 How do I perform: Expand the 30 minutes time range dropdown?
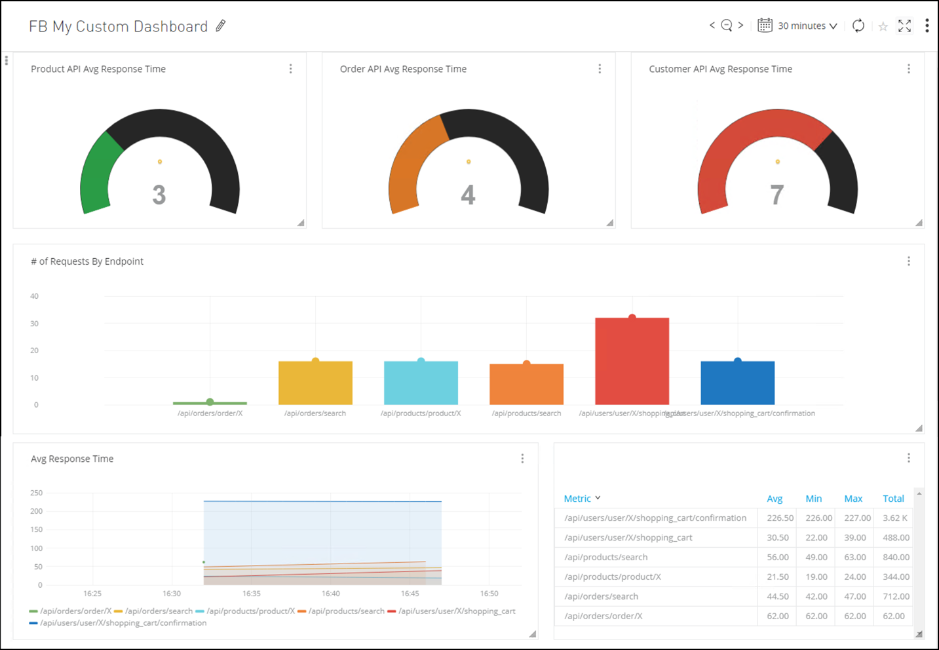click(807, 26)
